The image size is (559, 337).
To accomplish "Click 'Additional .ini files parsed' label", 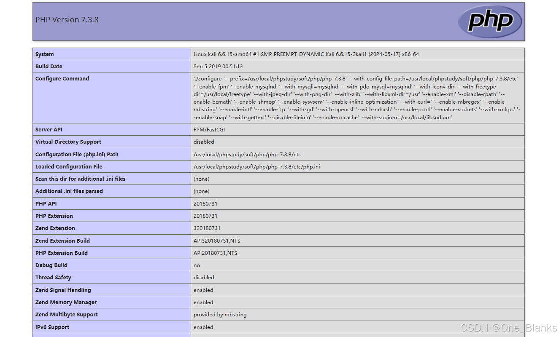I will click(x=69, y=191).
